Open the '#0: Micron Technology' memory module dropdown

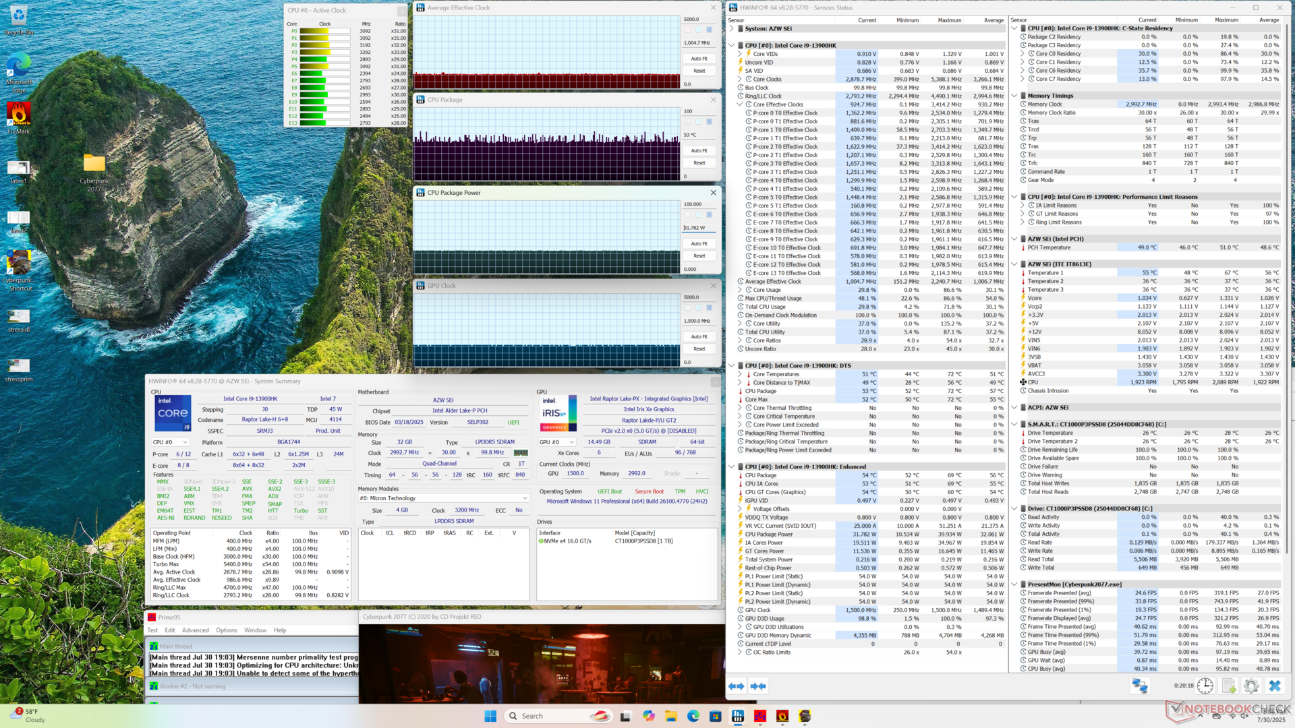[x=443, y=498]
